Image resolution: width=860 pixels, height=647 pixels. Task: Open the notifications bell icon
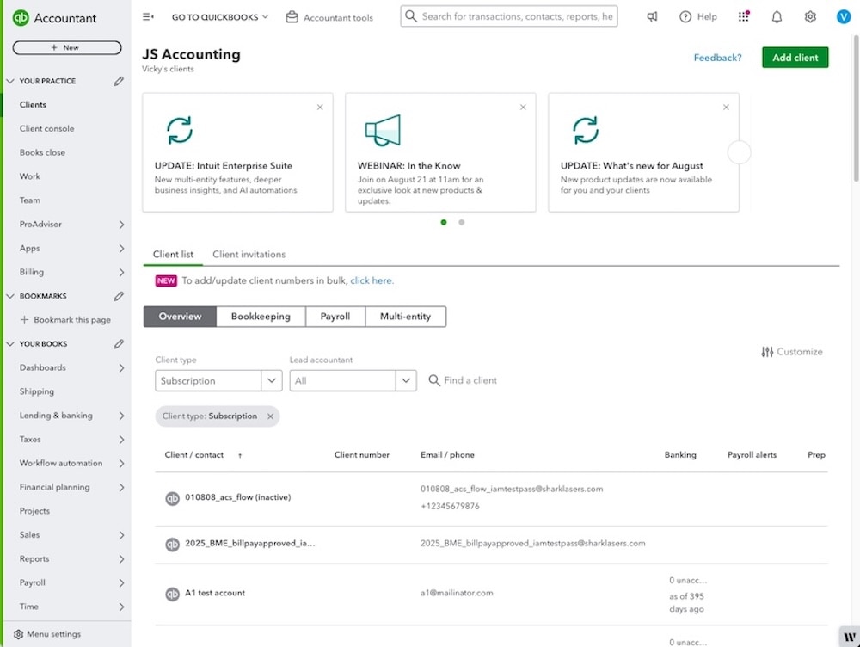[x=776, y=16]
